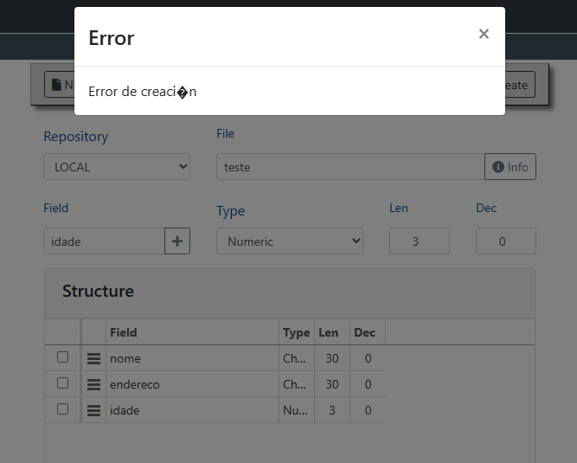Click the Type column header
577x463 pixels.
tap(296, 332)
